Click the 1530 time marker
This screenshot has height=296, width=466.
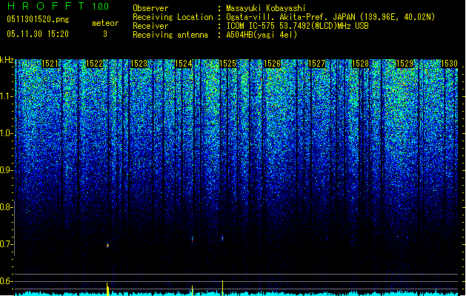coord(449,64)
